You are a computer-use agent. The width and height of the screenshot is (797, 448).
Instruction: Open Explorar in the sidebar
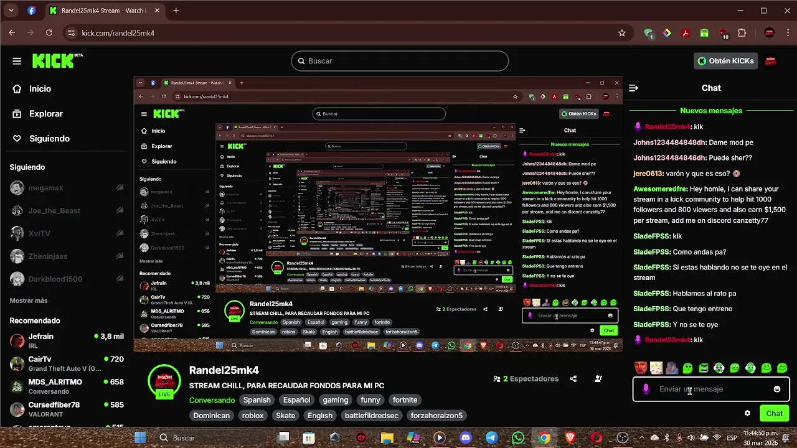coord(46,114)
